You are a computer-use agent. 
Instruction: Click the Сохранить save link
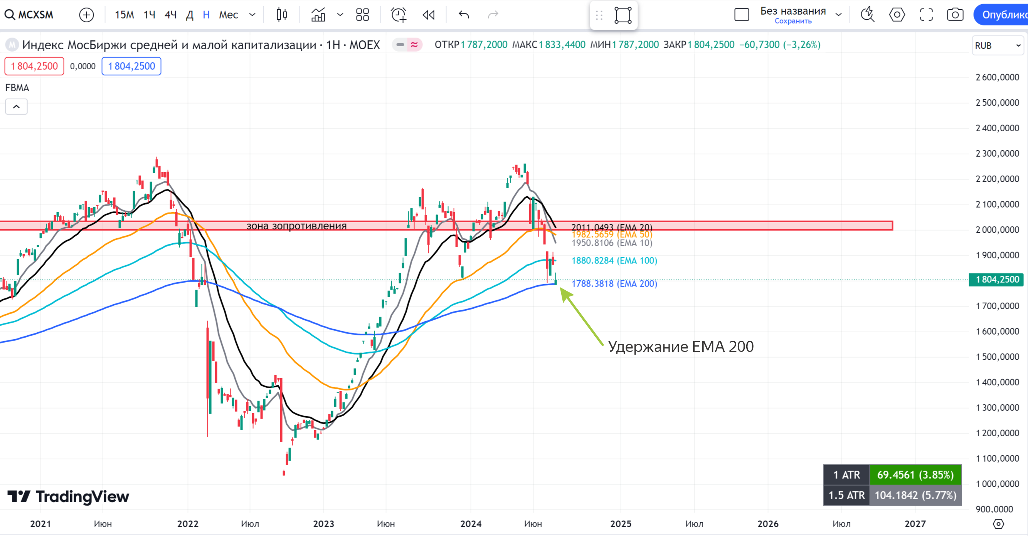pyautogui.click(x=792, y=21)
